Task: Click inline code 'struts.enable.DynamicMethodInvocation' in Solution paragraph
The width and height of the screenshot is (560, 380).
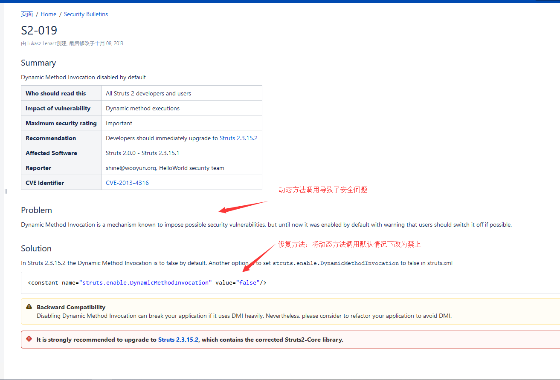Action: (336, 263)
